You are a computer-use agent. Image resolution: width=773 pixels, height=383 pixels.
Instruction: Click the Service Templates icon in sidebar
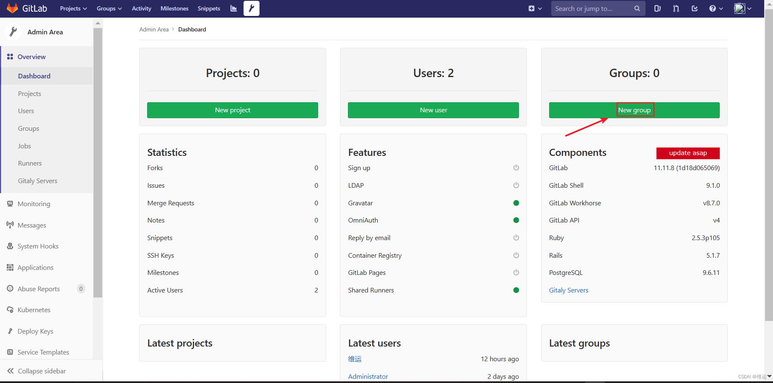coord(10,352)
